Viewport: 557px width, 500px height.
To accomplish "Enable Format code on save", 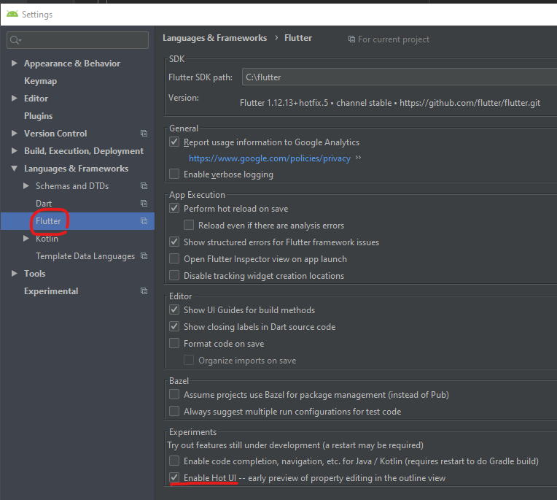I will [x=174, y=343].
